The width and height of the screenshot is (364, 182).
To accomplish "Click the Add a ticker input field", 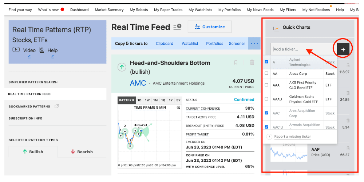I will point(304,49).
